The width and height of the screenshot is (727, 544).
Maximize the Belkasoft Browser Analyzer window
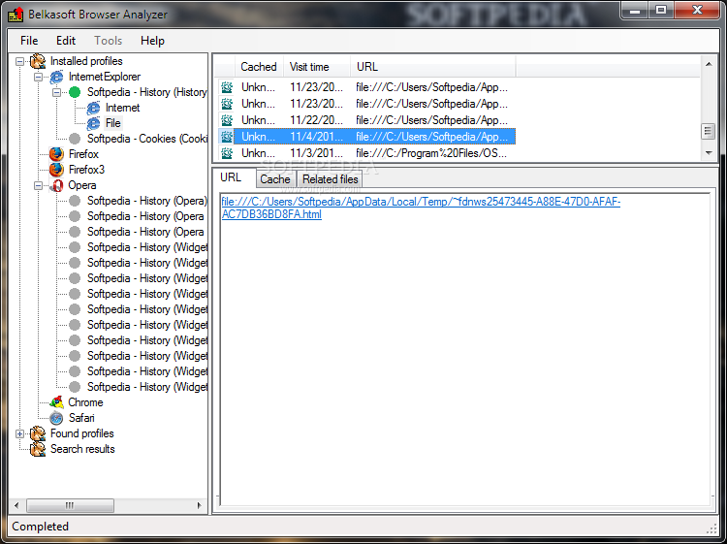[661, 10]
